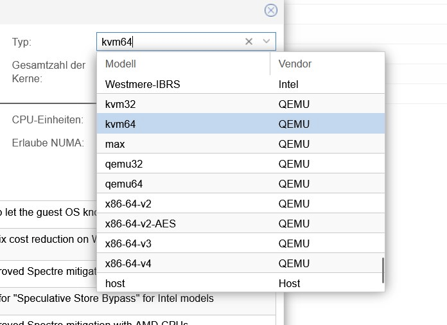Select x86-64-v4 CPU model
The width and height of the screenshot is (447, 325).
pyautogui.click(x=128, y=263)
